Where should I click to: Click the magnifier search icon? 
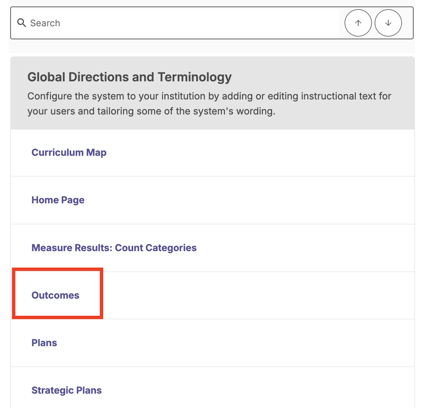[x=22, y=23]
